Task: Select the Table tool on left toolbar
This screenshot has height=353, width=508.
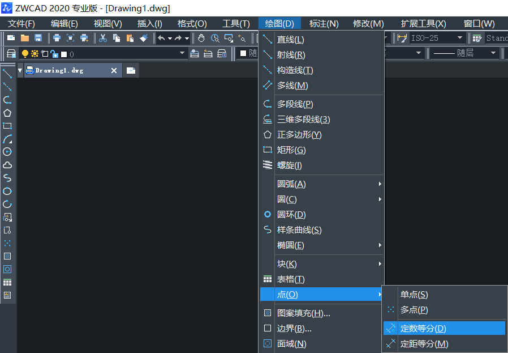Action: pyautogui.click(x=7, y=282)
